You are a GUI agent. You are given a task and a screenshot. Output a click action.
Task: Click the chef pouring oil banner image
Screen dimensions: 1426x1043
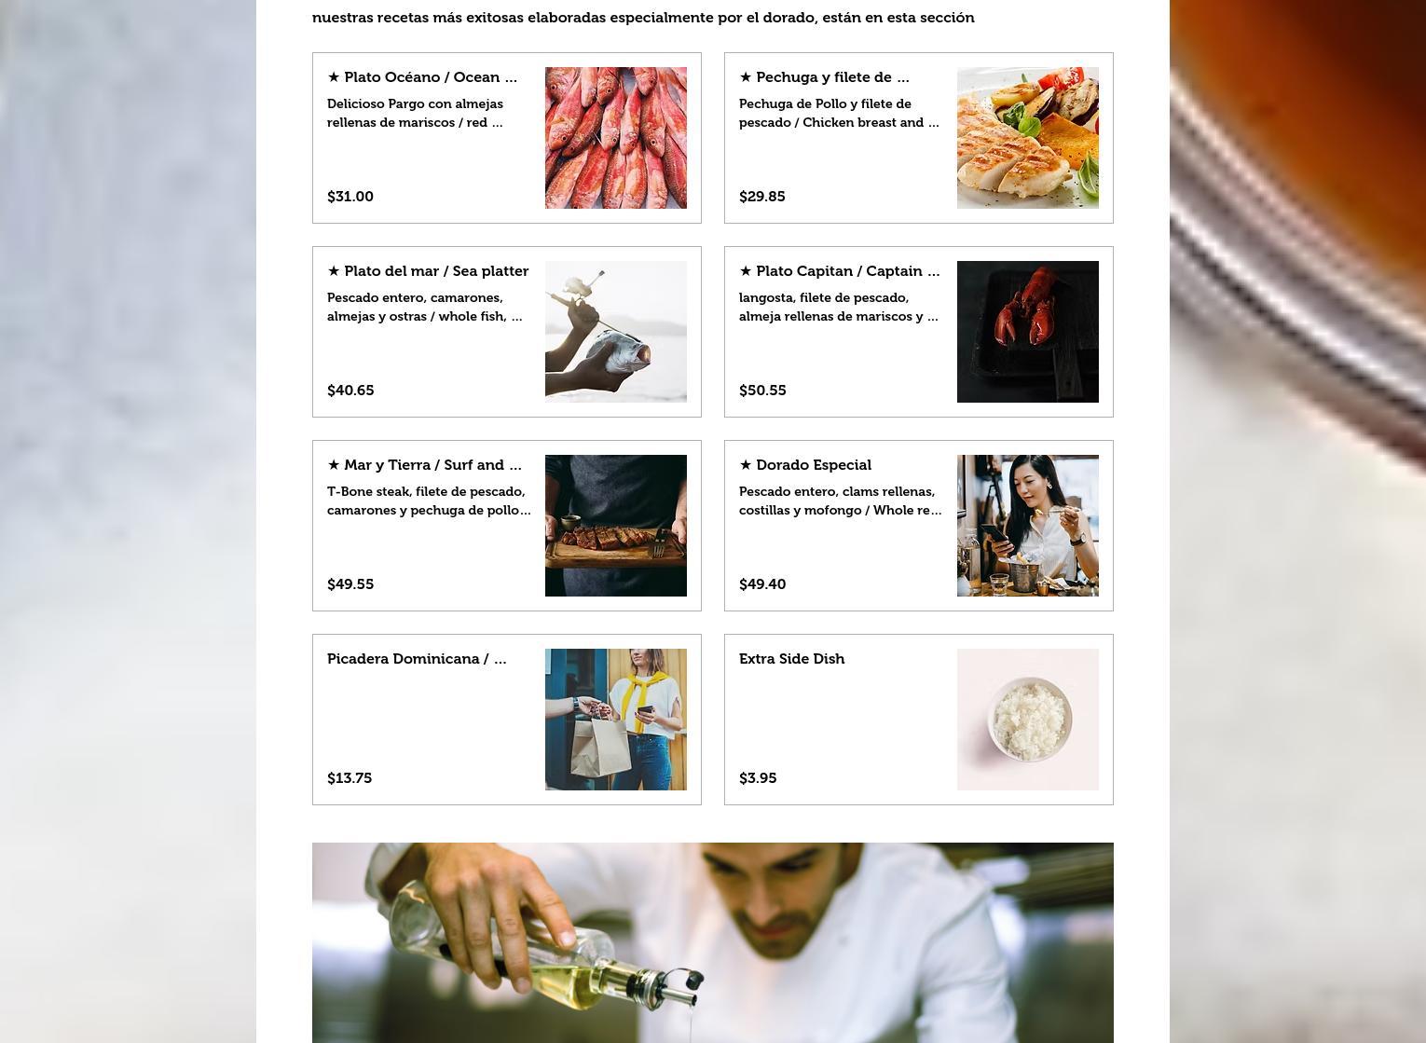(713, 942)
